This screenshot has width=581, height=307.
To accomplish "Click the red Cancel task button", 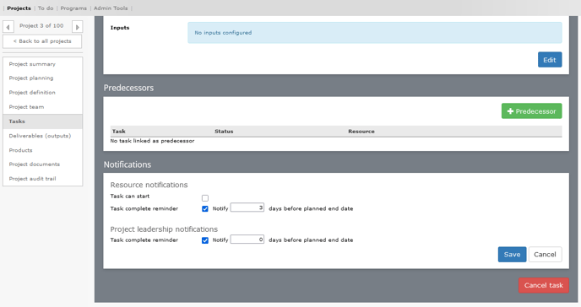I will (x=544, y=285).
